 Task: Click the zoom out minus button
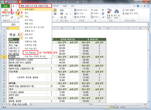pos(127,107)
